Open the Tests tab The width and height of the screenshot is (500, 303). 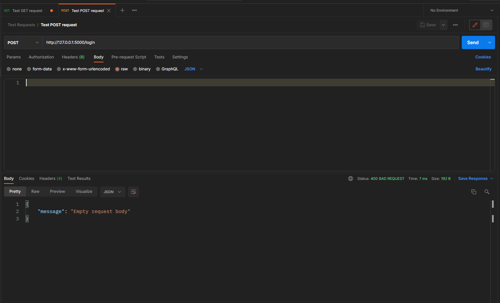(x=159, y=57)
